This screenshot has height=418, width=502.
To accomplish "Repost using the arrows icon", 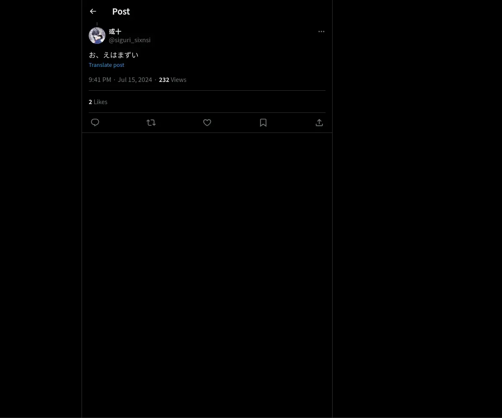I will [151, 122].
